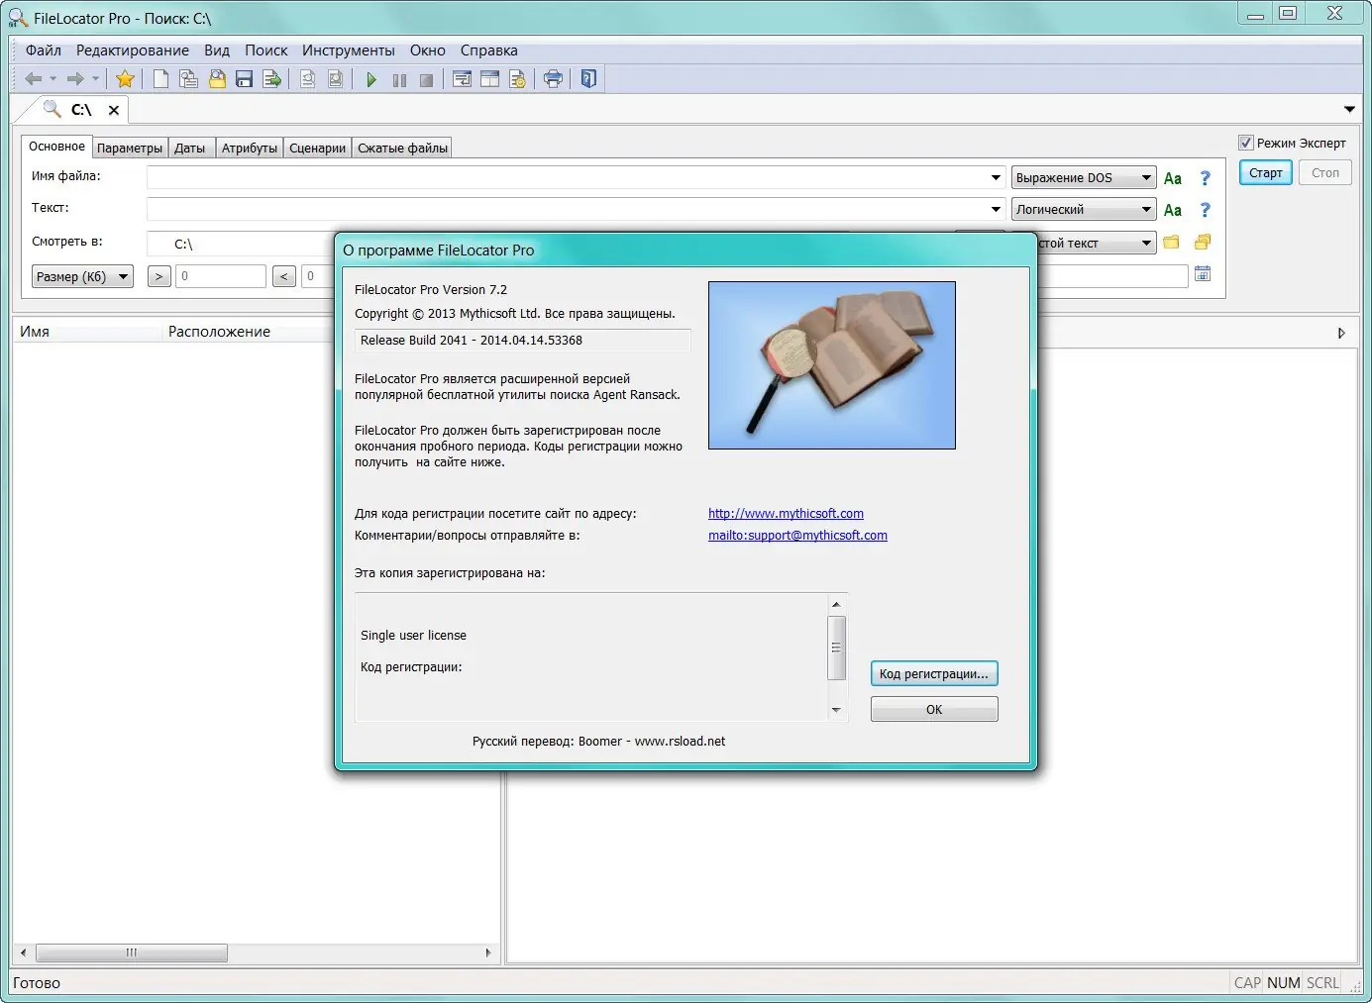Switch to the Параметры tab
Viewport: 1372px width, 1003px height.
(x=130, y=148)
